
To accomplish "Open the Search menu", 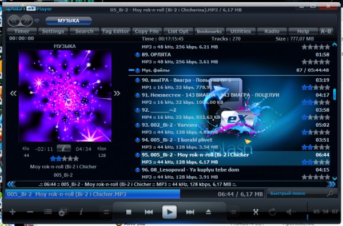I will pyautogui.click(x=84, y=31).
